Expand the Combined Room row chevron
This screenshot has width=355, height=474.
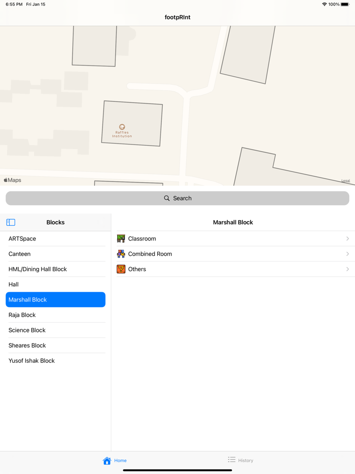347,254
